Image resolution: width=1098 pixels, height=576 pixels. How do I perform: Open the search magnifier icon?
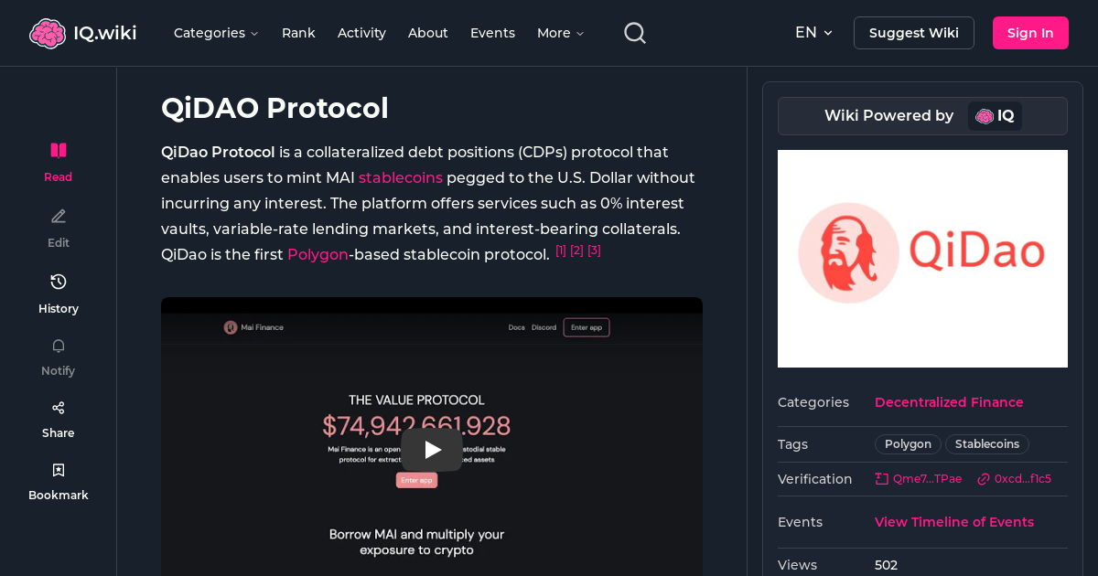[634, 32]
